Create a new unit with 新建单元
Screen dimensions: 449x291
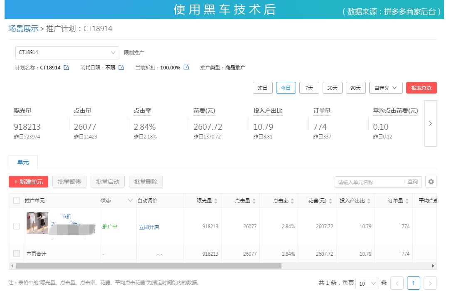(29, 182)
